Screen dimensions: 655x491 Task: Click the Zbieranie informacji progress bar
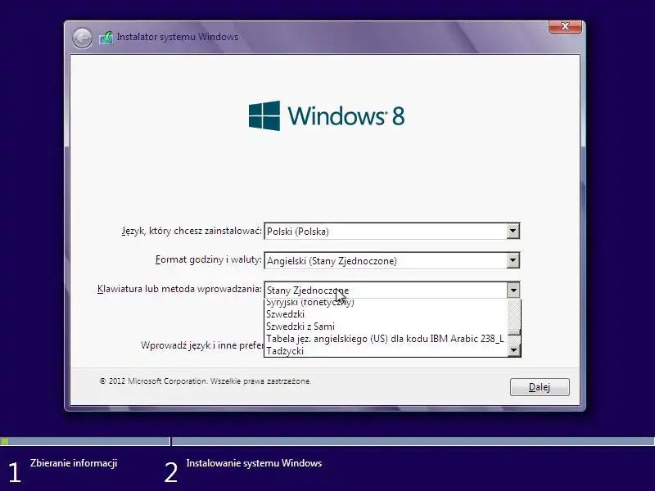pos(85,441)
